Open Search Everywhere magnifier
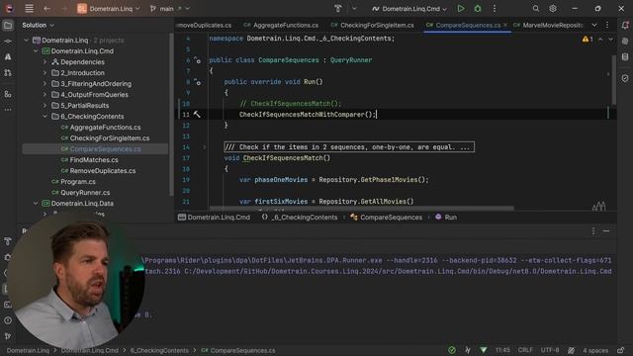 (x=536, y=9)
